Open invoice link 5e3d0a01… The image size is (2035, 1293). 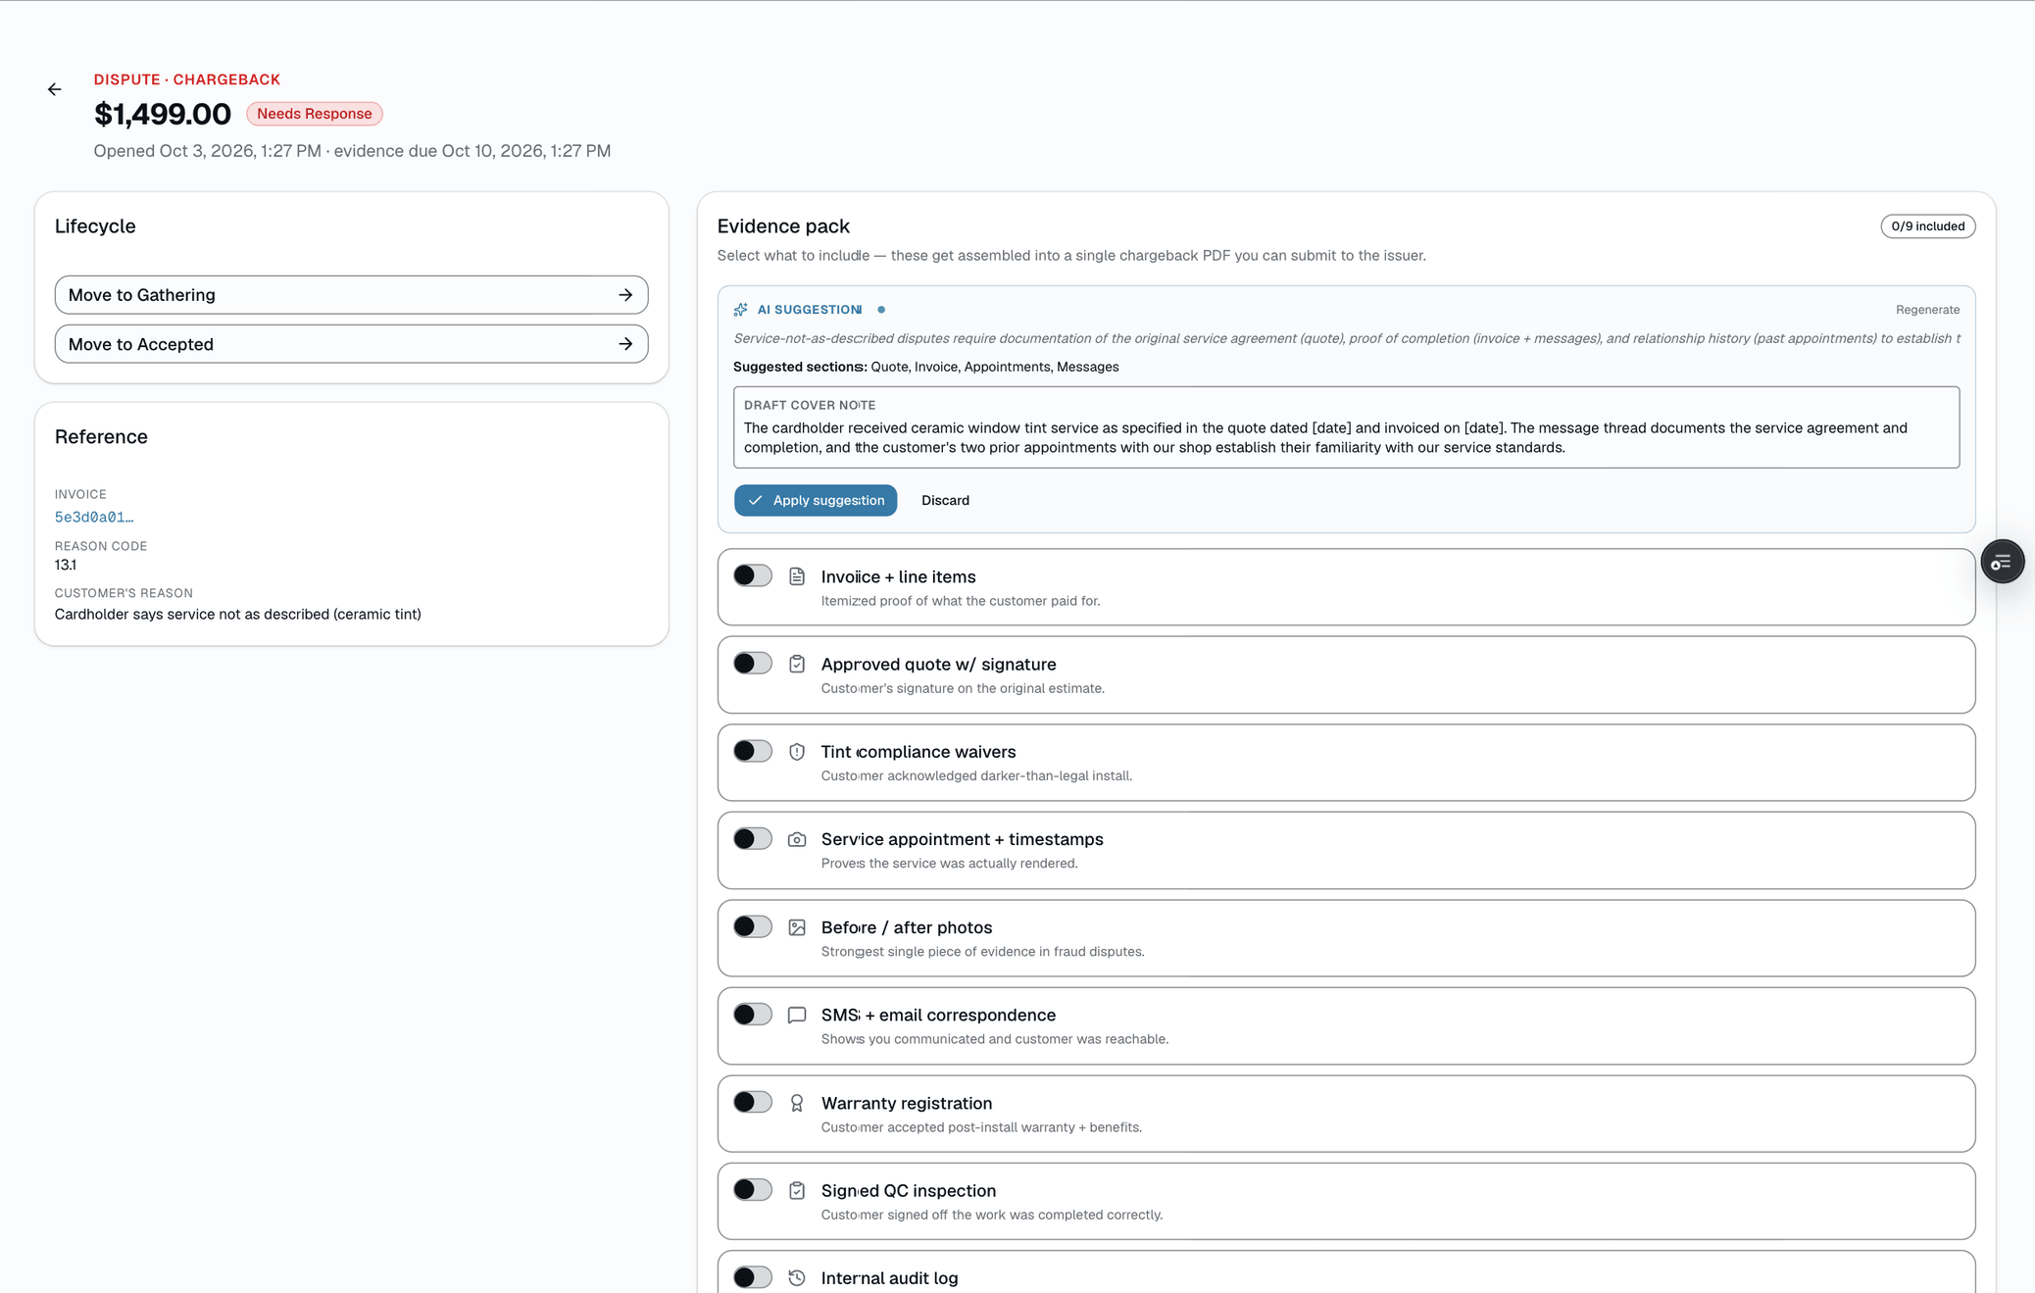(x=94, y=517)
